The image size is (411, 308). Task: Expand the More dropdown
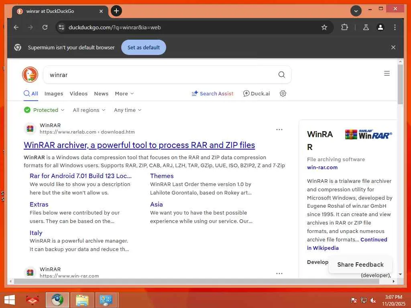coord(124,93)
